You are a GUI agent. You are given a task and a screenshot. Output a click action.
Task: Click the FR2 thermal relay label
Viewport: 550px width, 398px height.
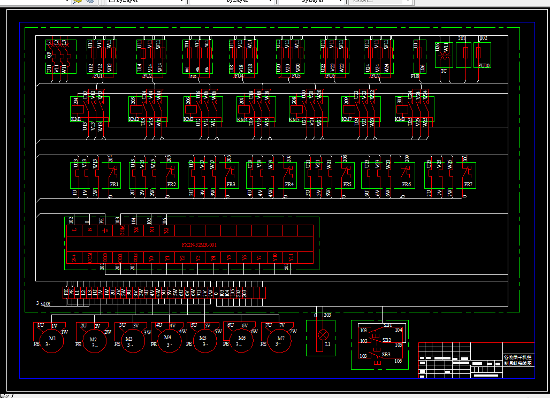point(172,184)
